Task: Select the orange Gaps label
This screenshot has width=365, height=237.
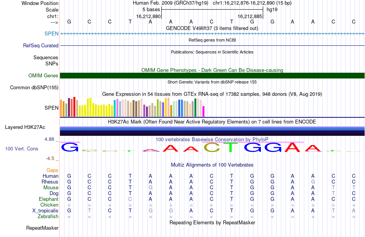Action: (x=52, y=170)
